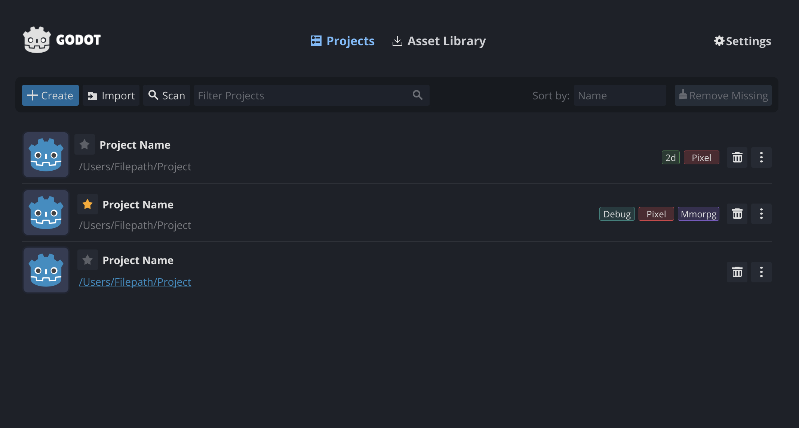
Task: Click the Mmorpg tag
Action: [698, 214]
